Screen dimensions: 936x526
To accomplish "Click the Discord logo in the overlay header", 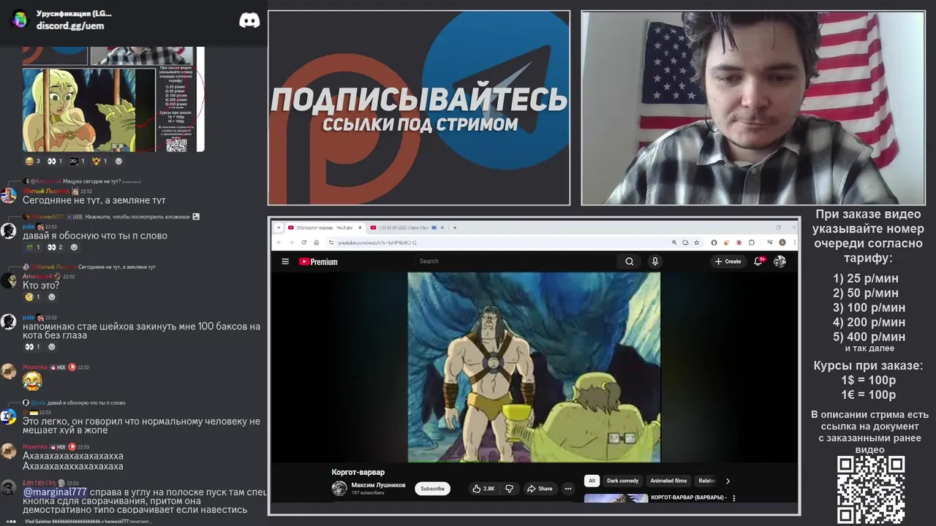I will (249, 20).
